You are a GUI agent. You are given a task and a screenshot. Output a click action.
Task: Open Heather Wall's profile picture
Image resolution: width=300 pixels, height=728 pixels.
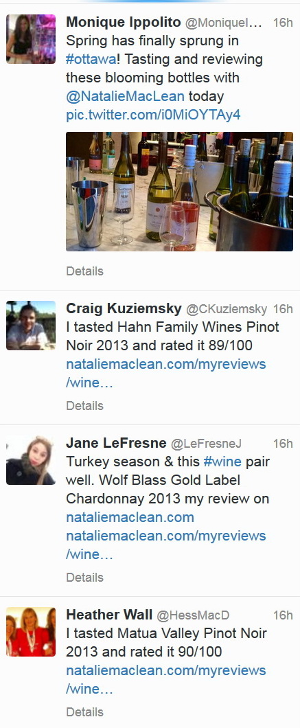click(x=31, y=632)
